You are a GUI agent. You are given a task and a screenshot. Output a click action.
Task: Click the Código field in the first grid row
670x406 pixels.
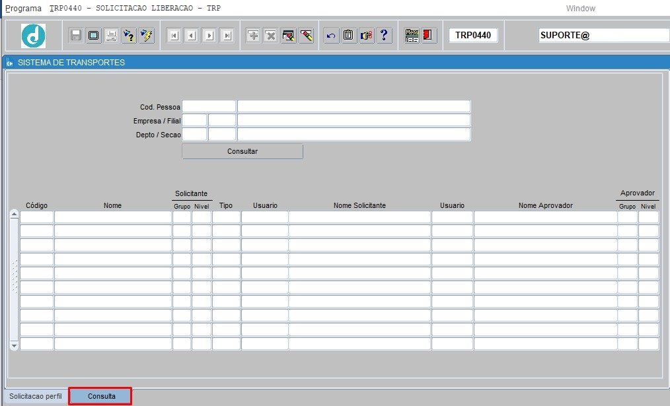point(37,217)
